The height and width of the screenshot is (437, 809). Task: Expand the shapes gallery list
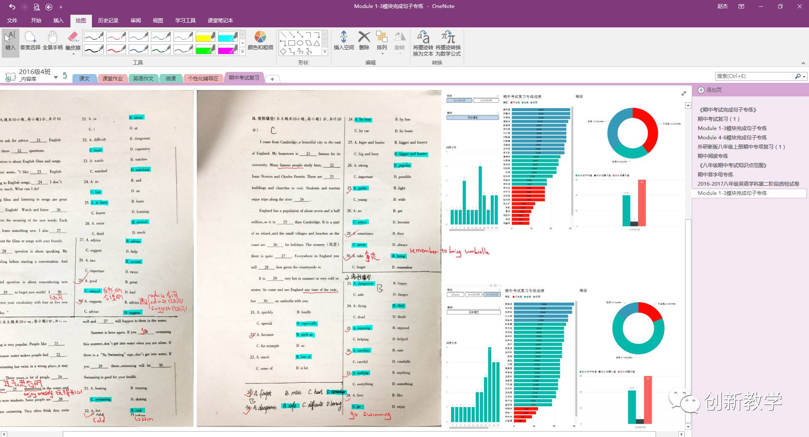coord(325,52)
